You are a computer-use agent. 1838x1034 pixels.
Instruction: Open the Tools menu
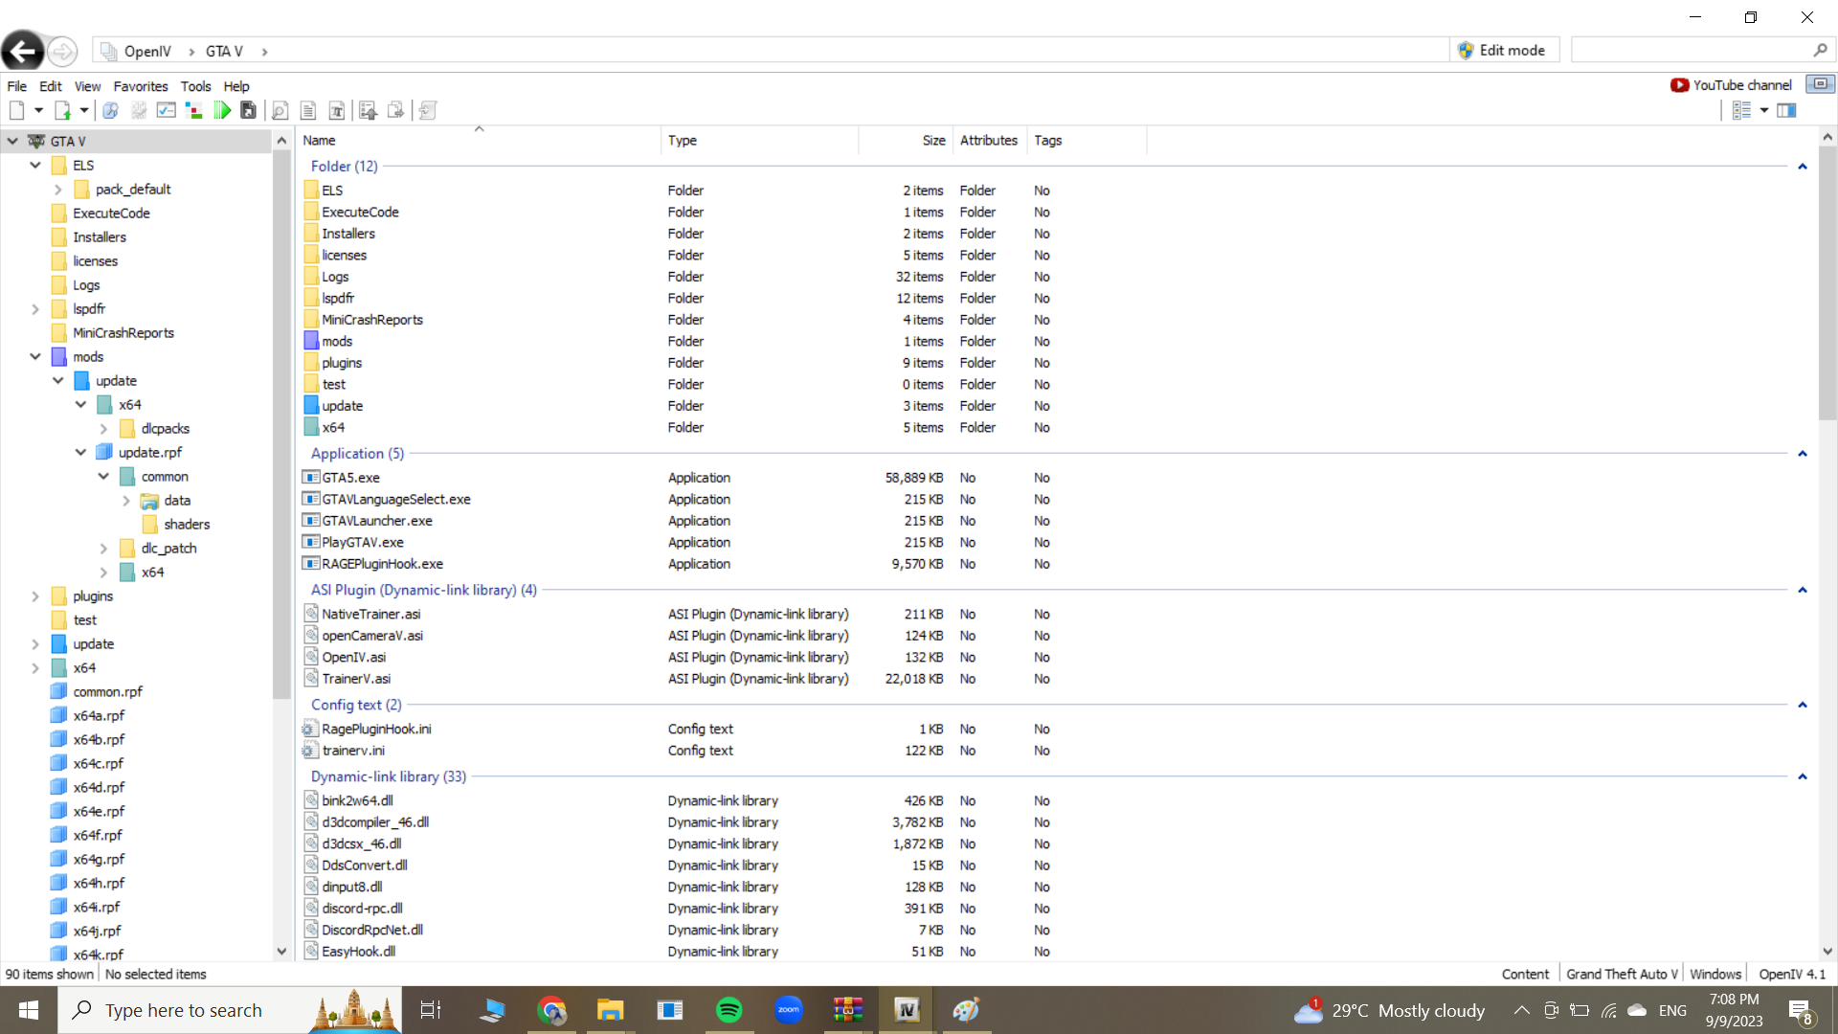coord(195,86)
